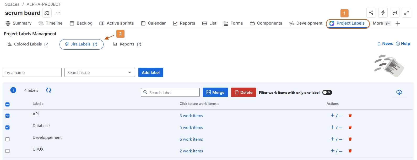This screenshot has height=160, width=417.
Task: Toggle Filter work items with only one label
Action: 327,92
